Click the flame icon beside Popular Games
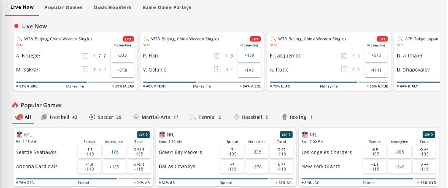This screenshot has width=448, height=188. point(15,105)
